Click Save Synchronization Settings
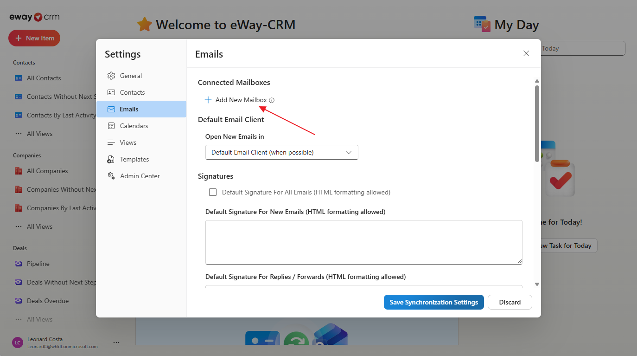This screenshot has width=637, height=356. (x=434, y=302)
